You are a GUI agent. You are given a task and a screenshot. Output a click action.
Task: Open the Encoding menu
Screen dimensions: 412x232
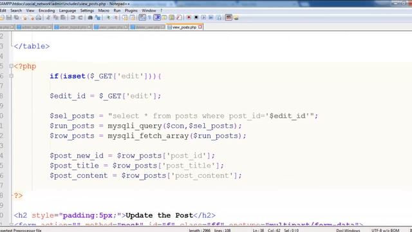(46, 10)
